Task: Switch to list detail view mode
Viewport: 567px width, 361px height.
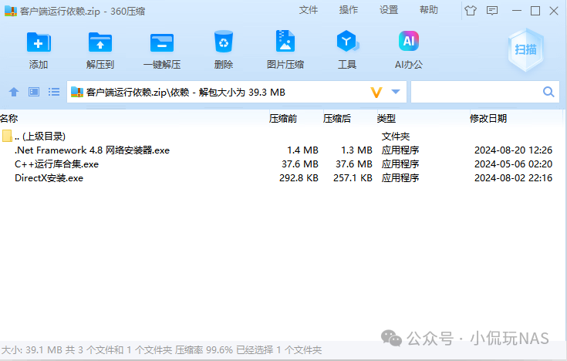Action: (54, 93)
